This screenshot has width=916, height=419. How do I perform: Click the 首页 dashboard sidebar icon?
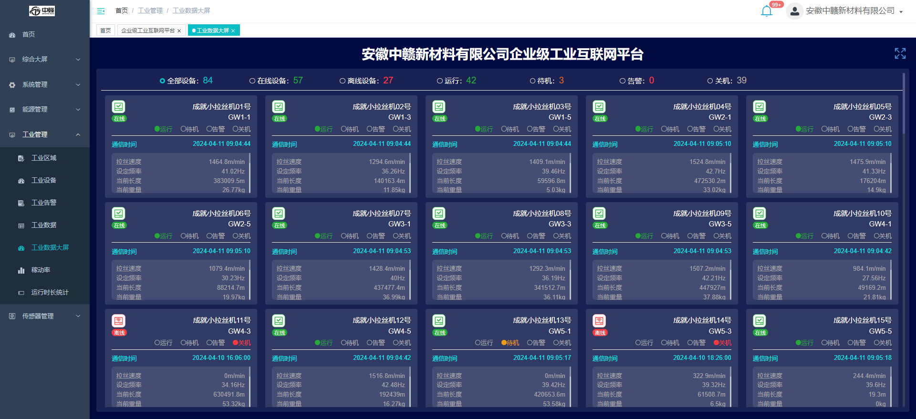(12, 35)
